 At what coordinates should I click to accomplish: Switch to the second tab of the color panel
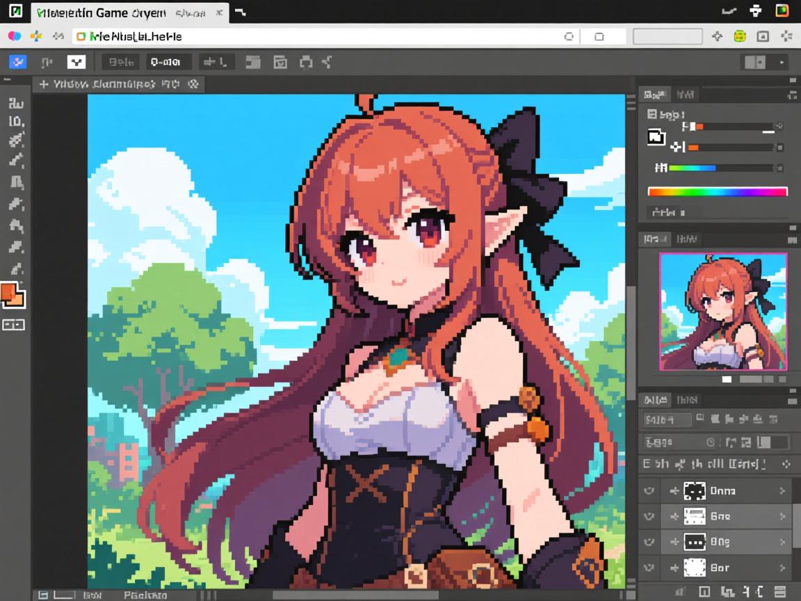(685, 94)
